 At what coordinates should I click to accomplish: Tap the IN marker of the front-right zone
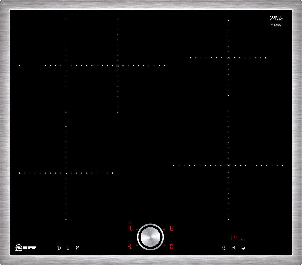point(228,165)
